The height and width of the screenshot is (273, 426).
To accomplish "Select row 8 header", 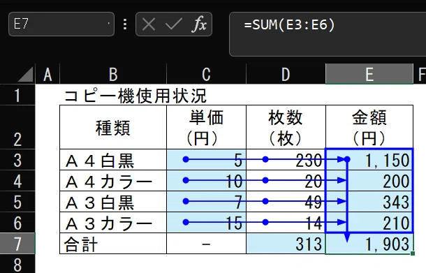I will [x=17, y=264].
